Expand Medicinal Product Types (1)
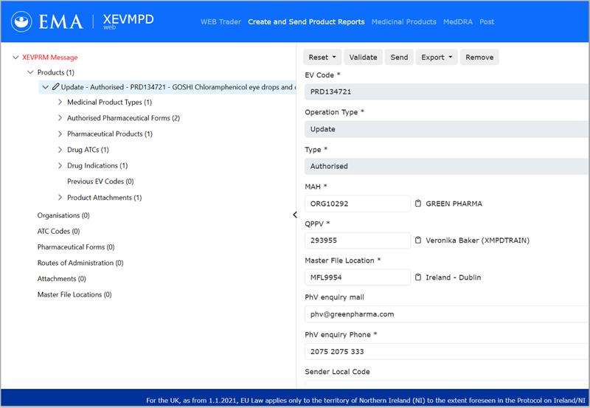The image size is (590, 408). [60, 102]
